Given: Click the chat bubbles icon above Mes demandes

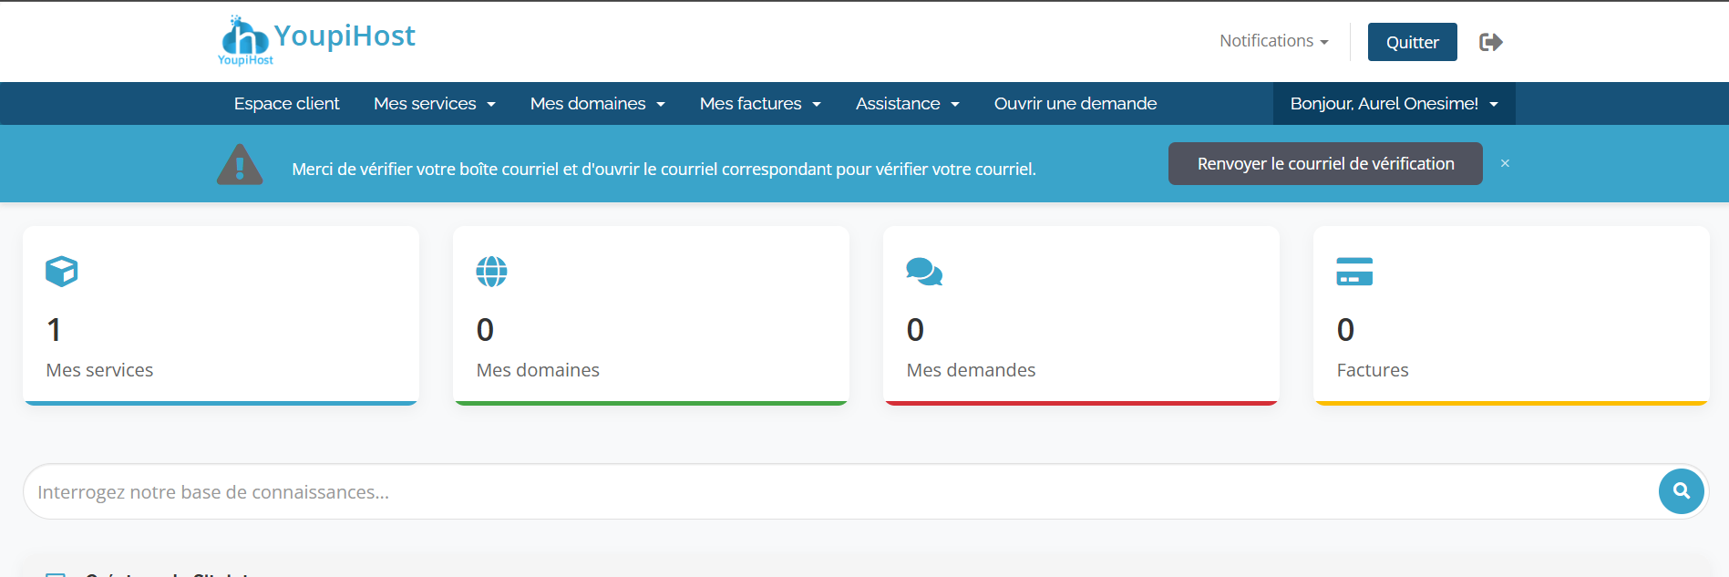Looking at the screenshot, I should [x=923, y=272].
